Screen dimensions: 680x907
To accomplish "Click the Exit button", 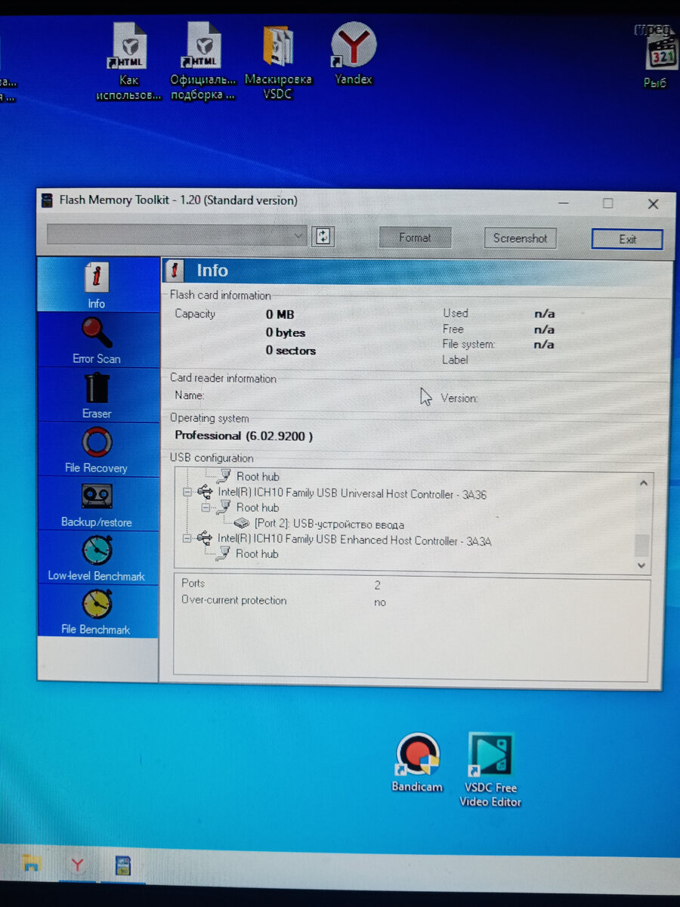I will (627, 239).
